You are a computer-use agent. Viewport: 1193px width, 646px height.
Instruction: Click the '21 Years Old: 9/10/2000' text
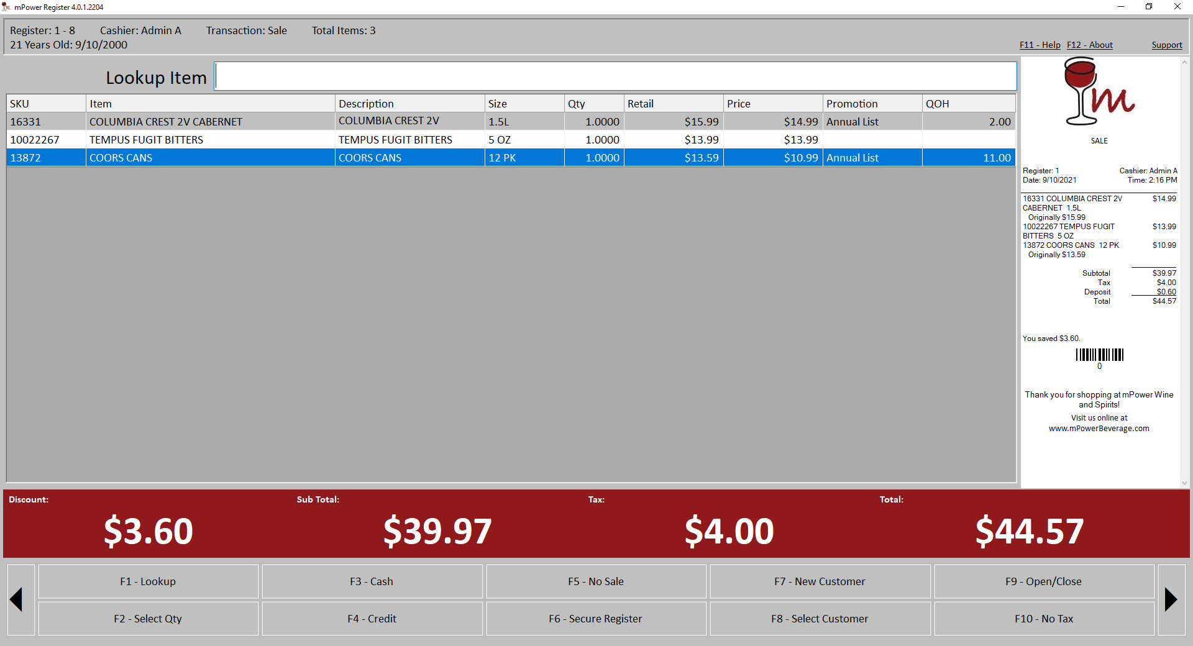(68, 45)
